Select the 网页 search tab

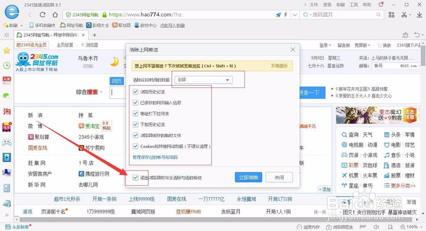[x=117, y=81]
